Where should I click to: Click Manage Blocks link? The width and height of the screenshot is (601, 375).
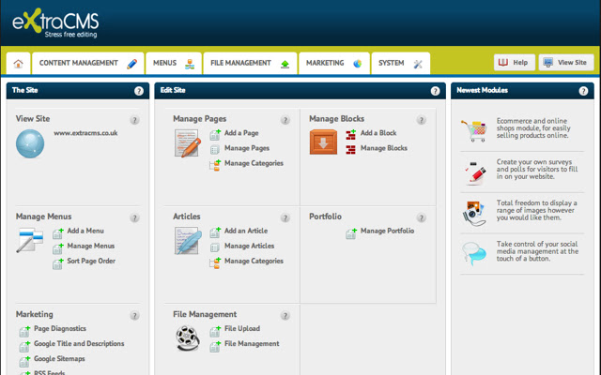(384, 148)
